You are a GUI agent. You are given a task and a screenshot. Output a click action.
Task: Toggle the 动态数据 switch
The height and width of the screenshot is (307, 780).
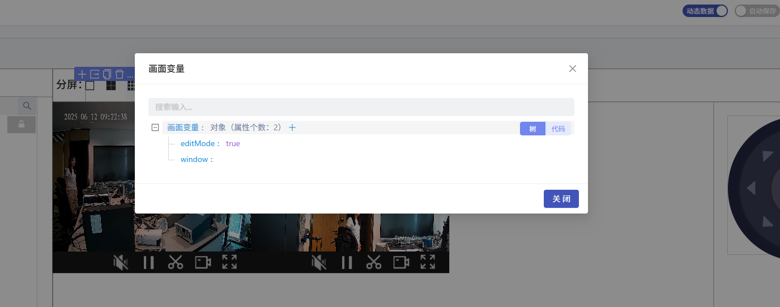click(705, 11)
